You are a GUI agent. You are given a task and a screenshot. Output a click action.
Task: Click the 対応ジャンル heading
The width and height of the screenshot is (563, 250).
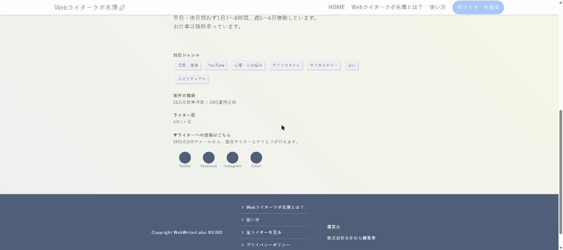186,55
